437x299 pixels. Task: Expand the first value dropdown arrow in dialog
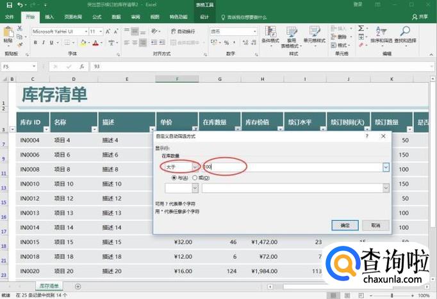coord(386,167)
